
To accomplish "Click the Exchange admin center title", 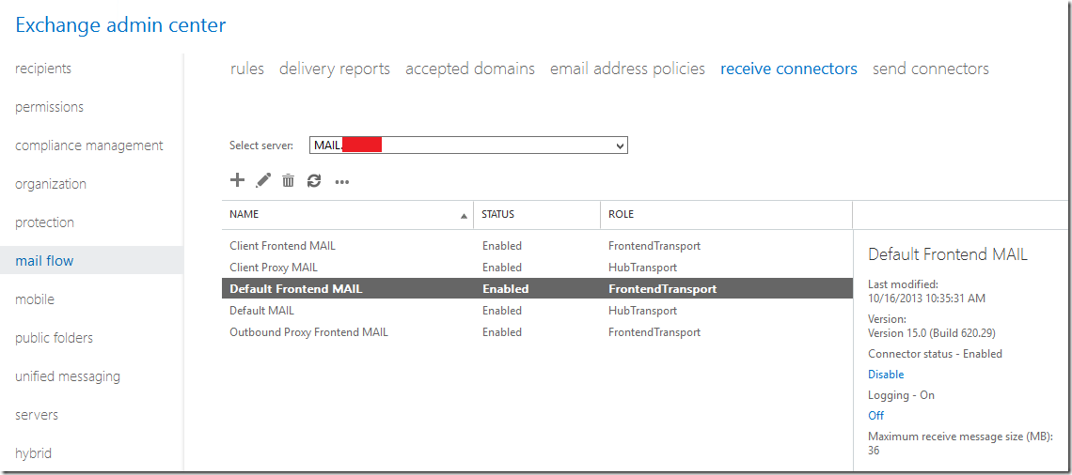I will point(120,26).
